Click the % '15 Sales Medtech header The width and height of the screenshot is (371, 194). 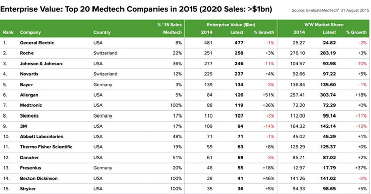169,28
